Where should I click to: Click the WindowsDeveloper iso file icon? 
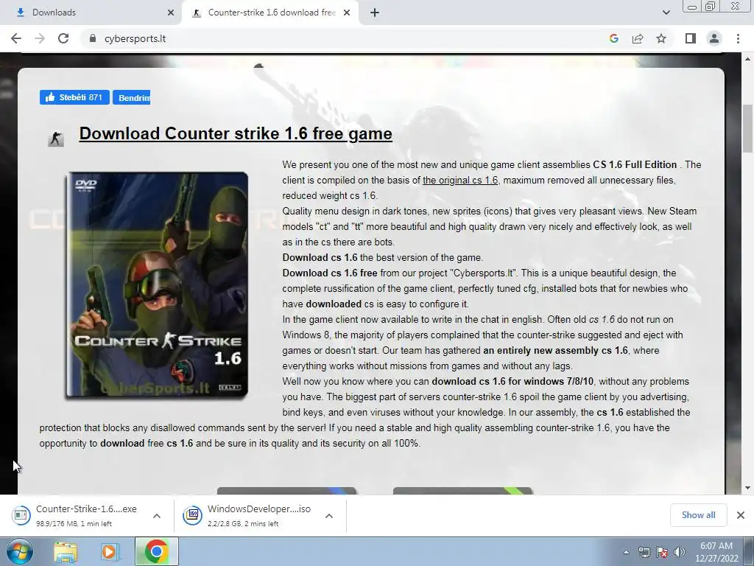coord(192,515)
